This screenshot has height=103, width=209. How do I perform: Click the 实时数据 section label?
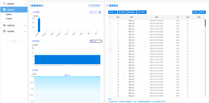coord(35,70)
